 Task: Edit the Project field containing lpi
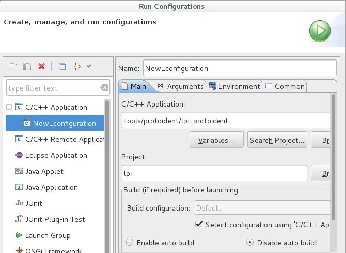[214, 173]
